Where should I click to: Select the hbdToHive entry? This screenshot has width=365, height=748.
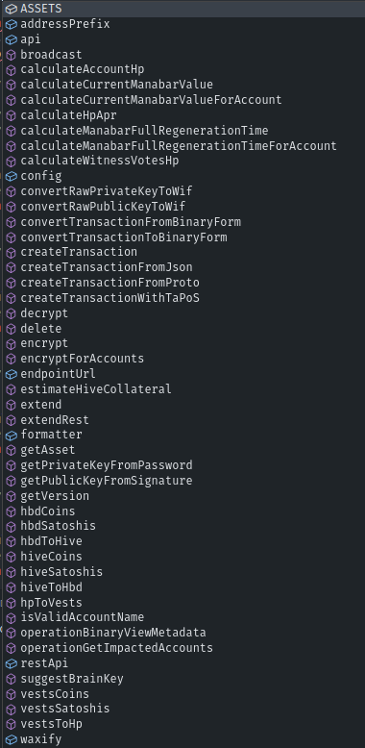(x=51, y=541)
